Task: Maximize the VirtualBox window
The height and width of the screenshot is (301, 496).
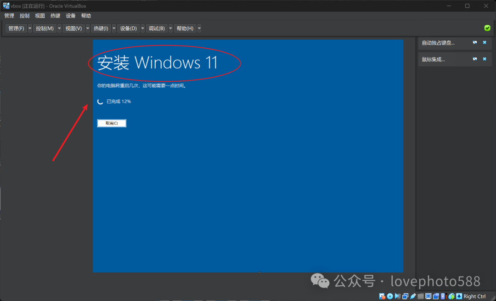Action: click(x=467, y=6)
